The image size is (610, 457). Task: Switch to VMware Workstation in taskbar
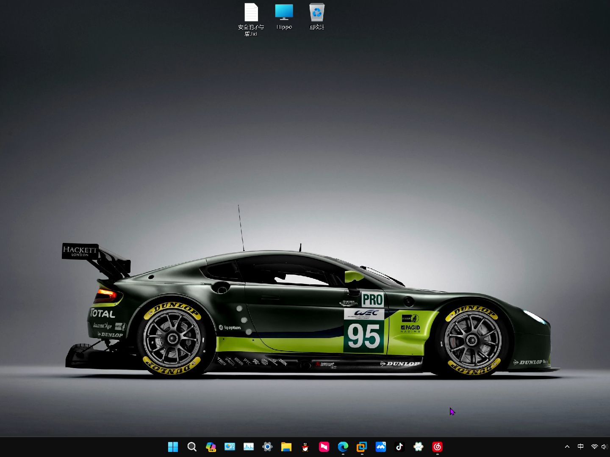[362, 447]
